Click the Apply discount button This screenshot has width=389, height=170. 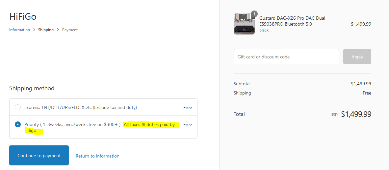tap(357, 57)
